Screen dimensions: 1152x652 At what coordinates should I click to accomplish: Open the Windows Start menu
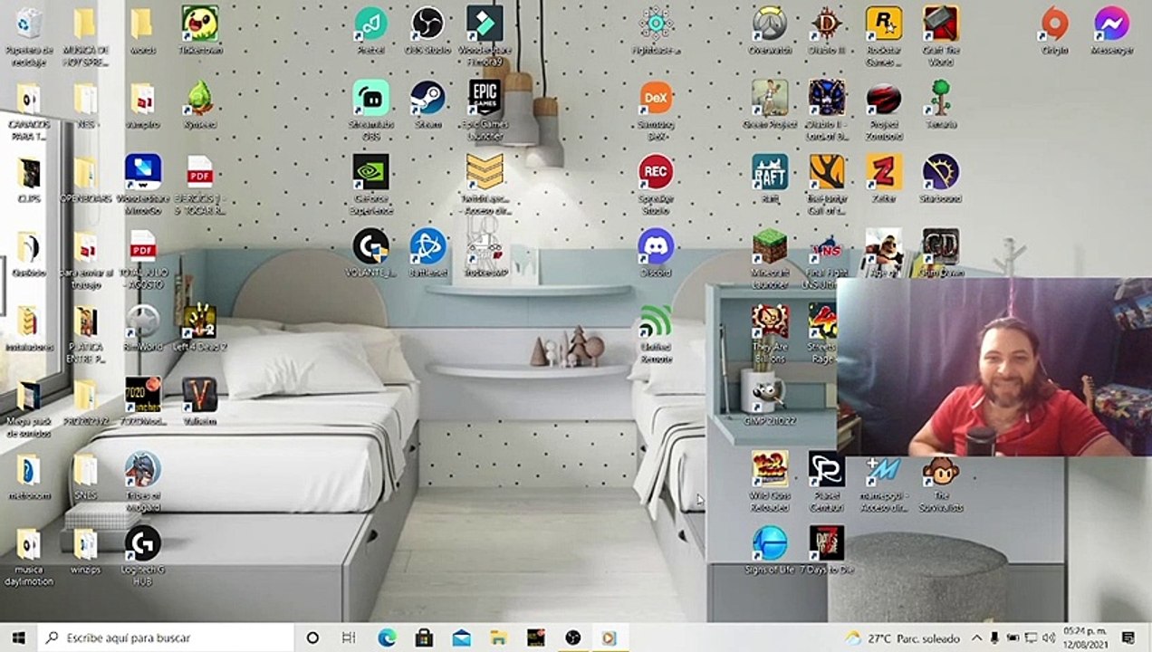[18, 638]
